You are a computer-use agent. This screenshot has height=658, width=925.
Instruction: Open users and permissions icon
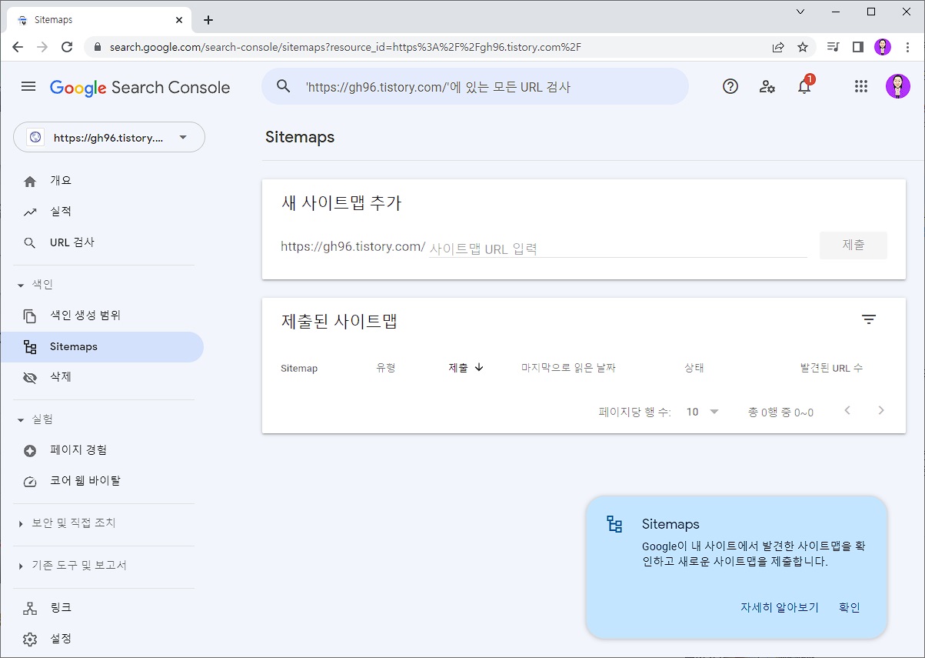coord(767,86)
